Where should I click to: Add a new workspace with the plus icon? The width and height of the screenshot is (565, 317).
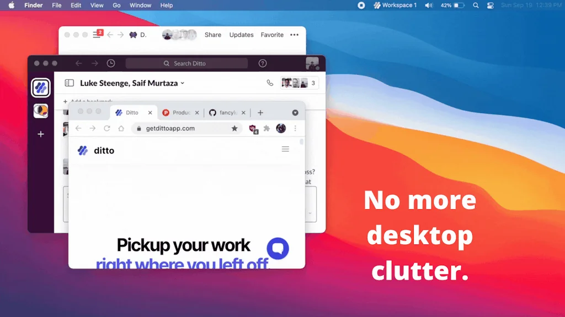click(40, 134)
